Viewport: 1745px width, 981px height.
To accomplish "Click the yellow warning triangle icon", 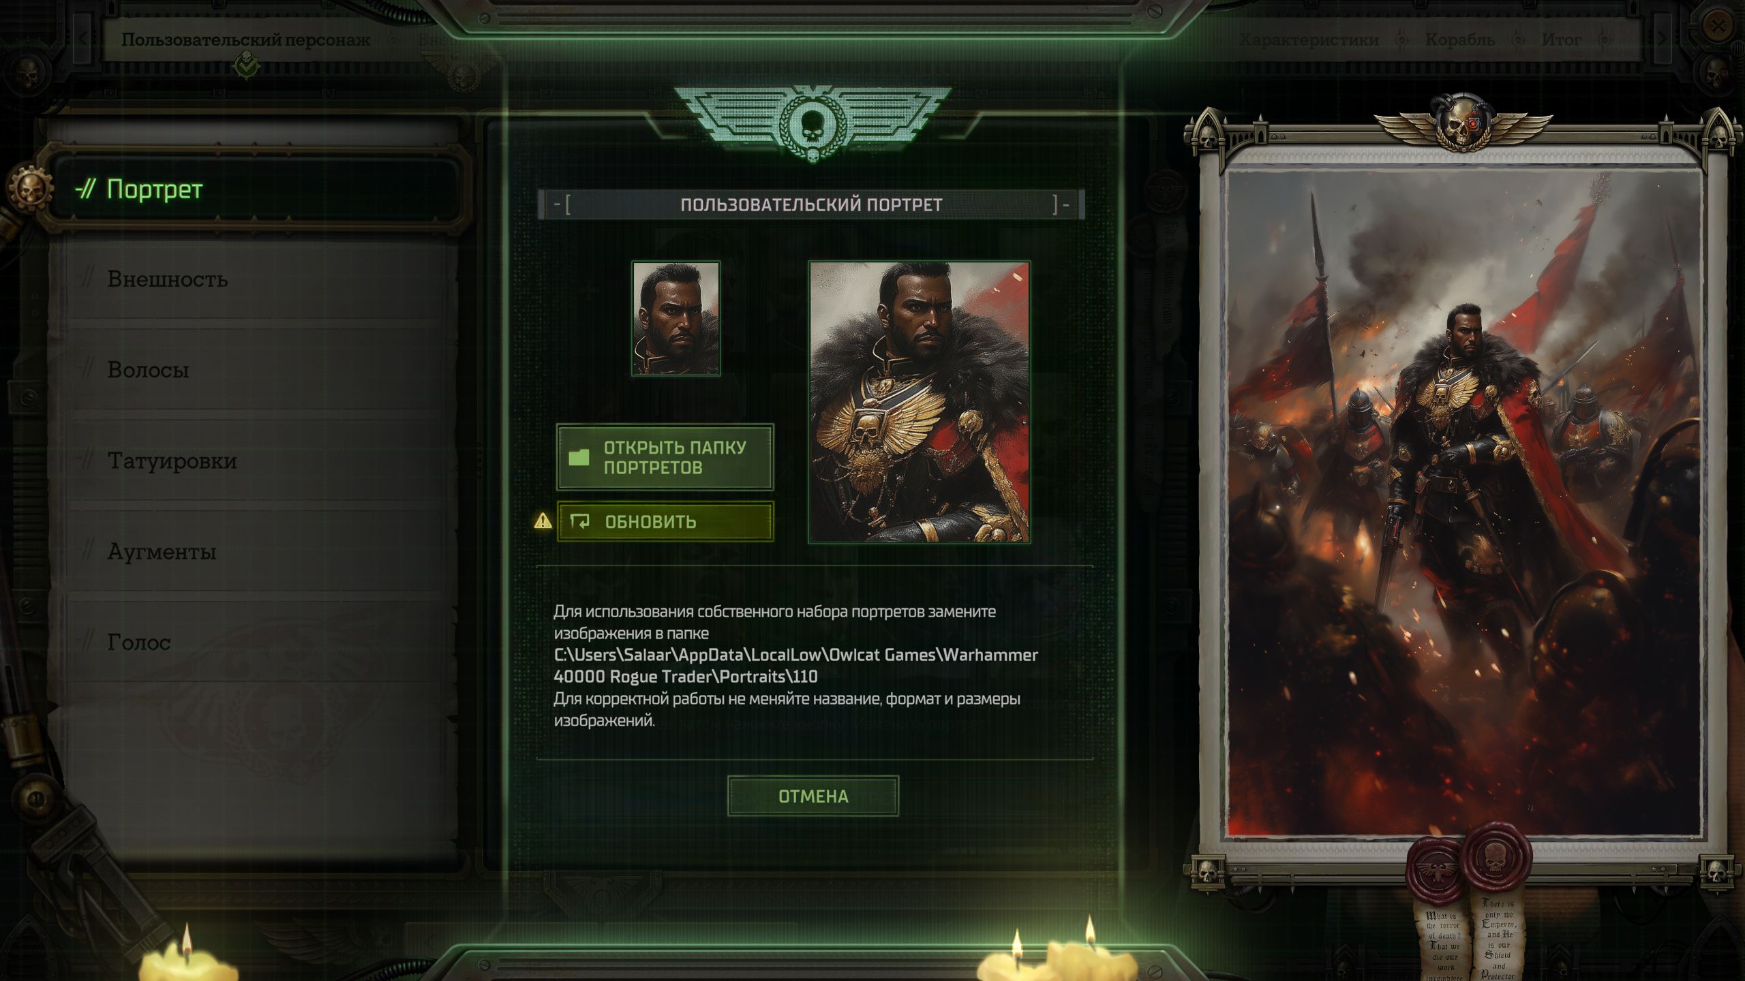I will click(x=543, y=521).
